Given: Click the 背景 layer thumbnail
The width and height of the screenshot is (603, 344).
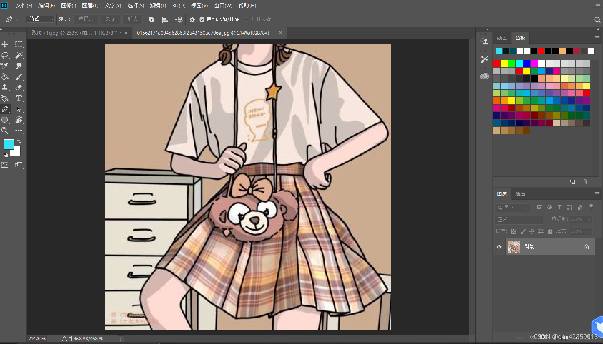Looking at the screenshot, I should pyautogui.click(x=513, y=247).
